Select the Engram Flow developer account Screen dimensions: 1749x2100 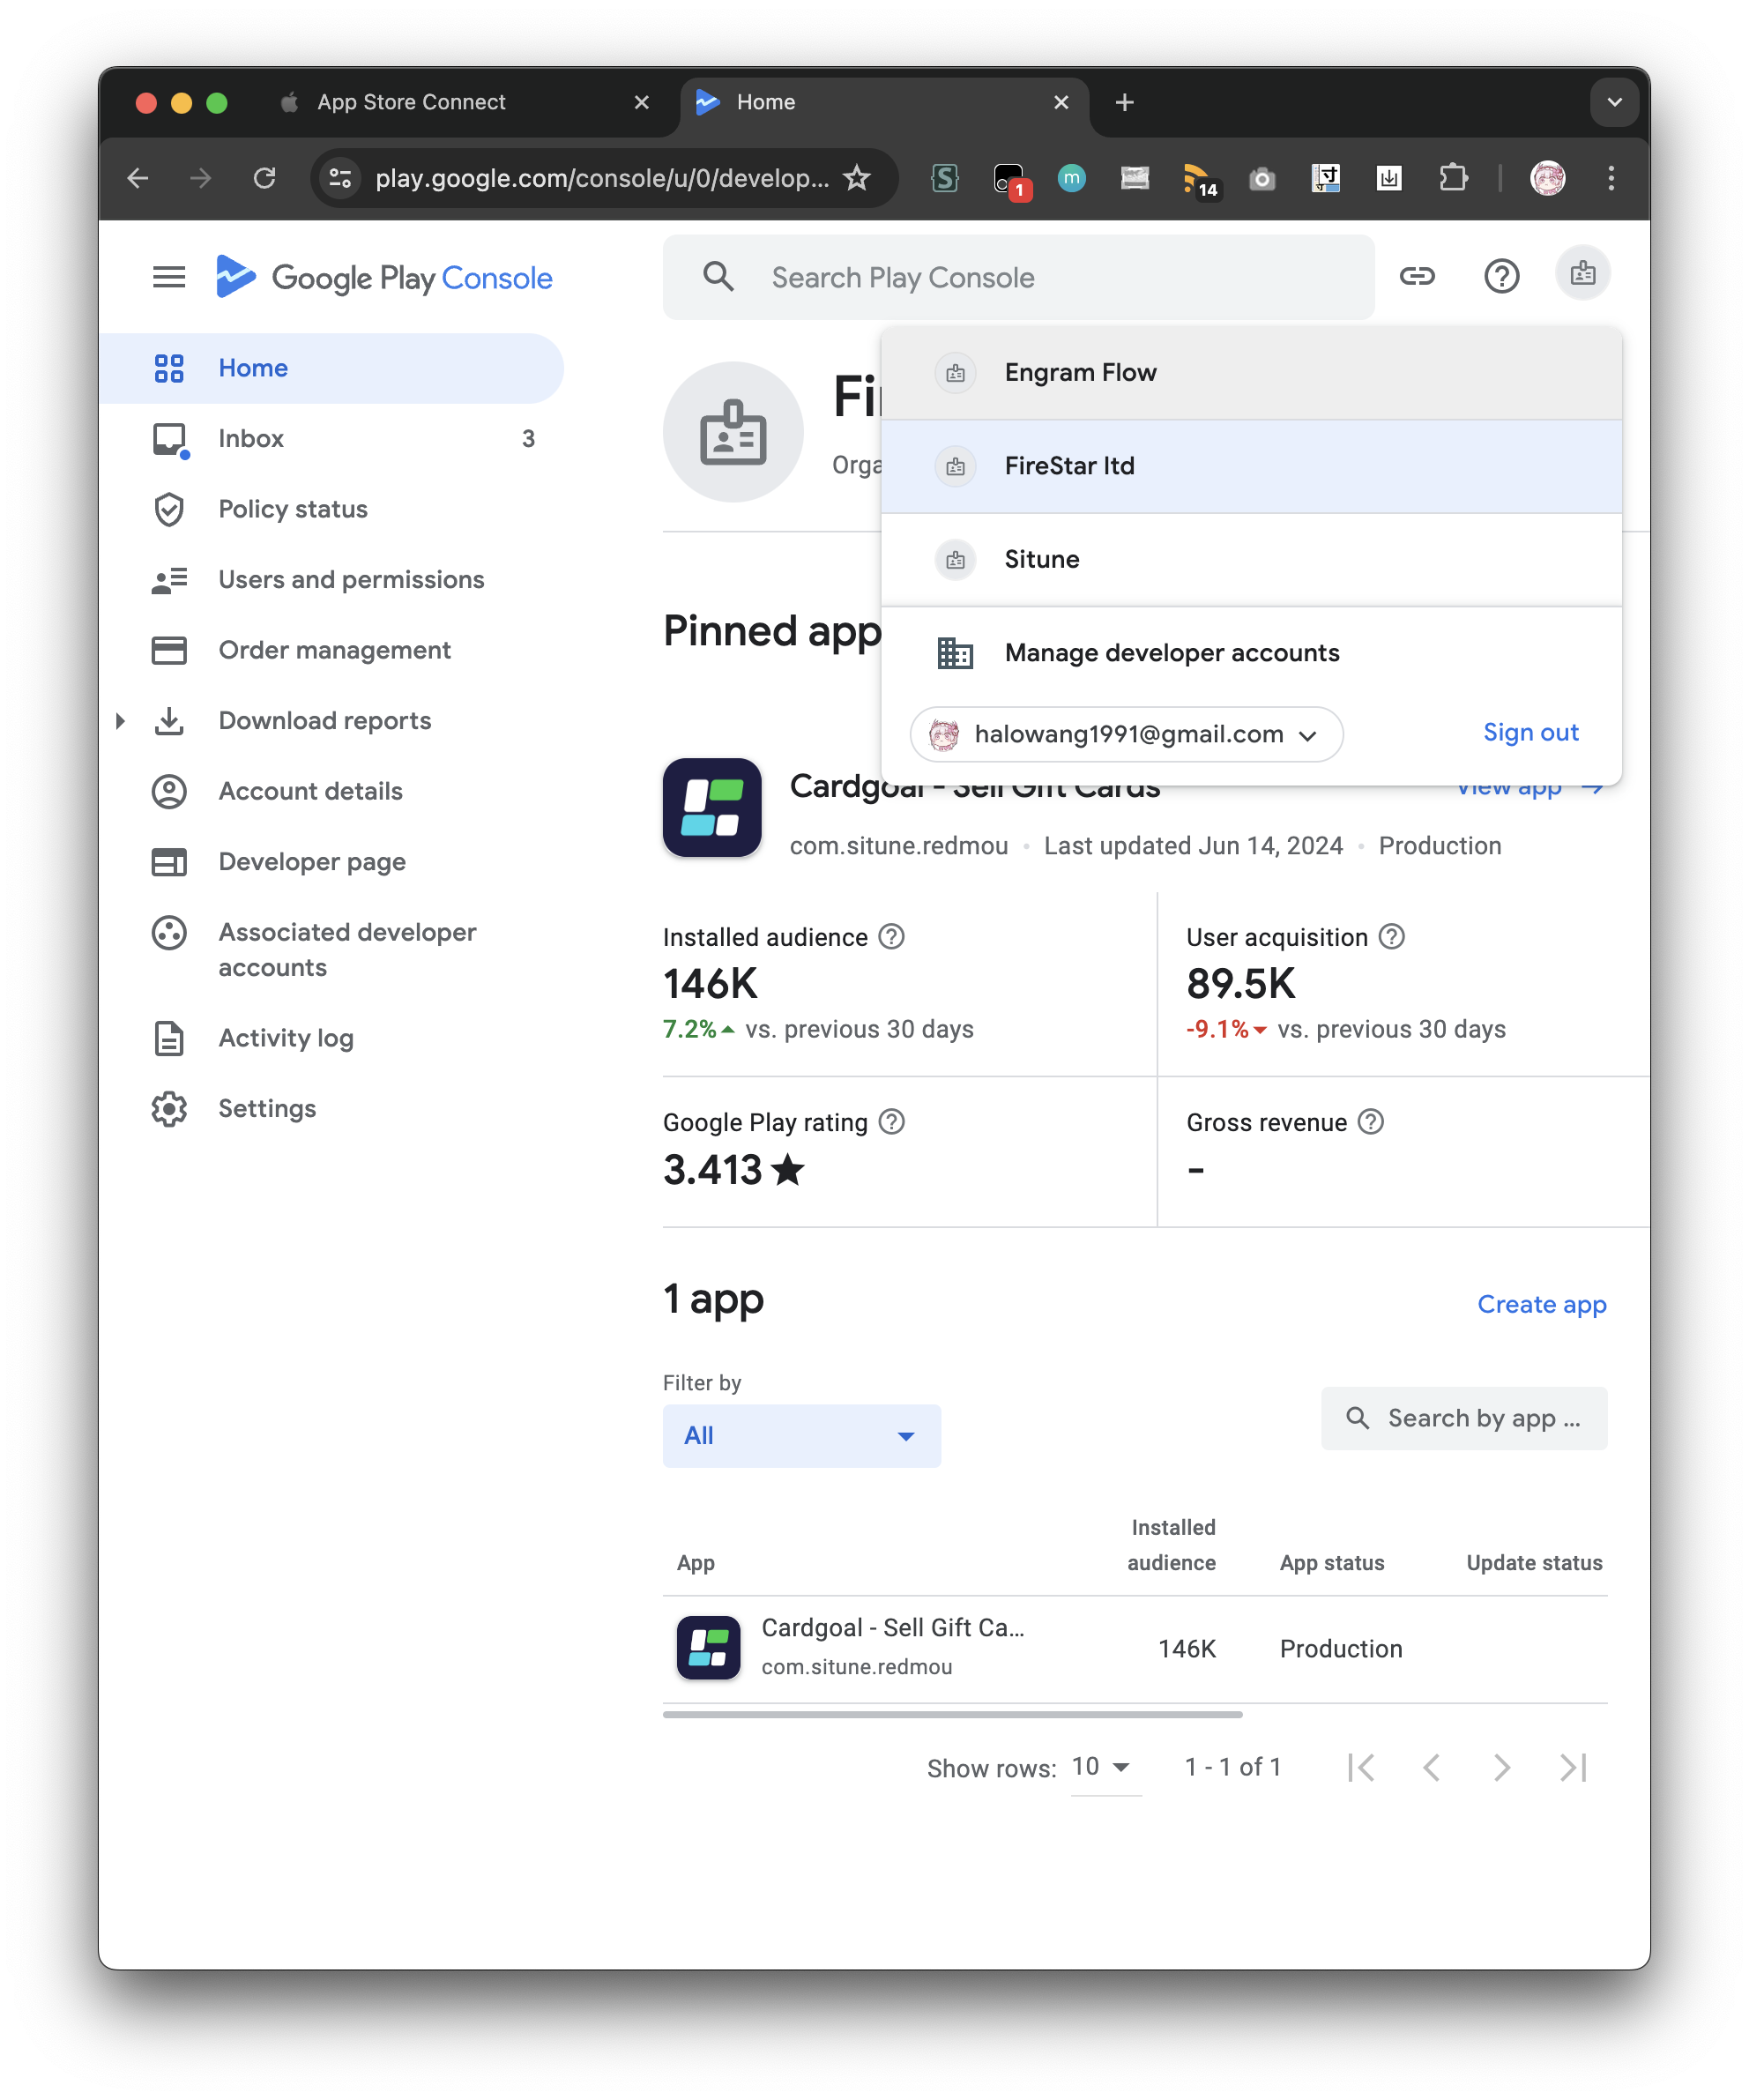click(1250, 373)
